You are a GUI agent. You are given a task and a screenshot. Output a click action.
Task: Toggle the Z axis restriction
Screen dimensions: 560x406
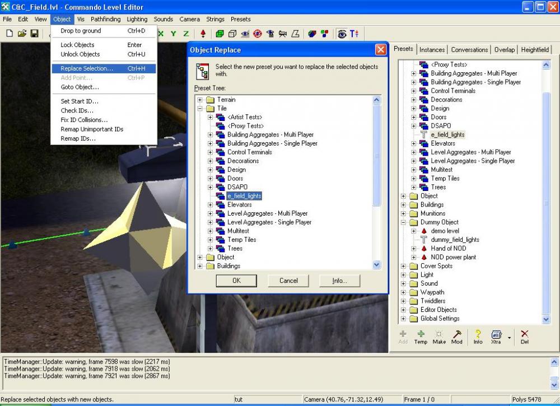(186, 34)
